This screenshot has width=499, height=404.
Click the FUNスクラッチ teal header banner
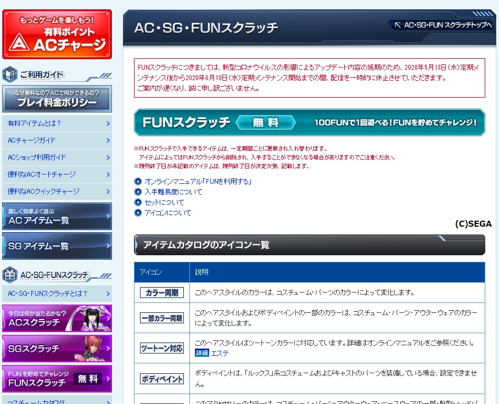coord(309,122)
